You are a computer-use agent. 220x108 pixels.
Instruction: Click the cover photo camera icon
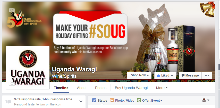pyautogui.click(x=12, y=10)
